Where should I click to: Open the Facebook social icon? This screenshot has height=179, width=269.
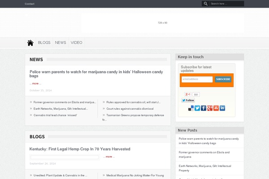[x=204, y=108]
